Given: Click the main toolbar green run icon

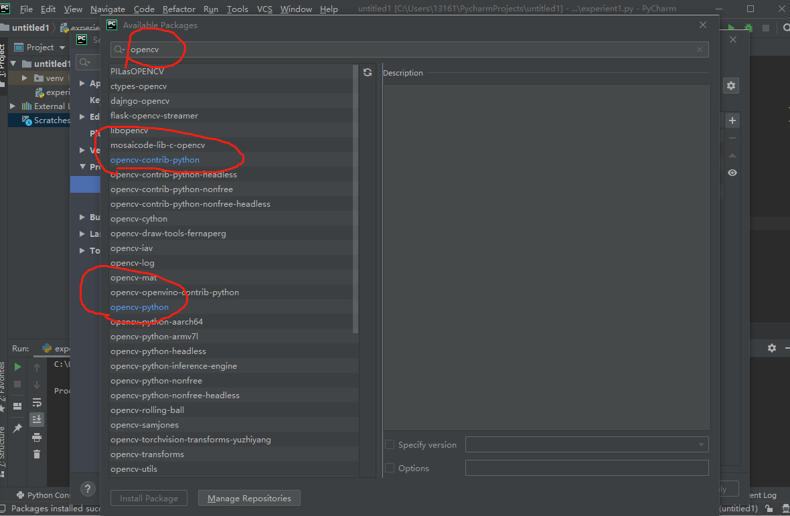Looking at the screenshot, I should (x=732, y=27).
